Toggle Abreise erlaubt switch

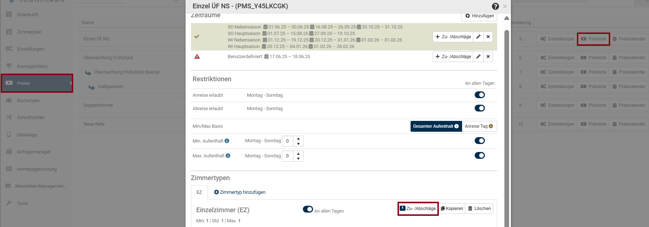[479, 108]
